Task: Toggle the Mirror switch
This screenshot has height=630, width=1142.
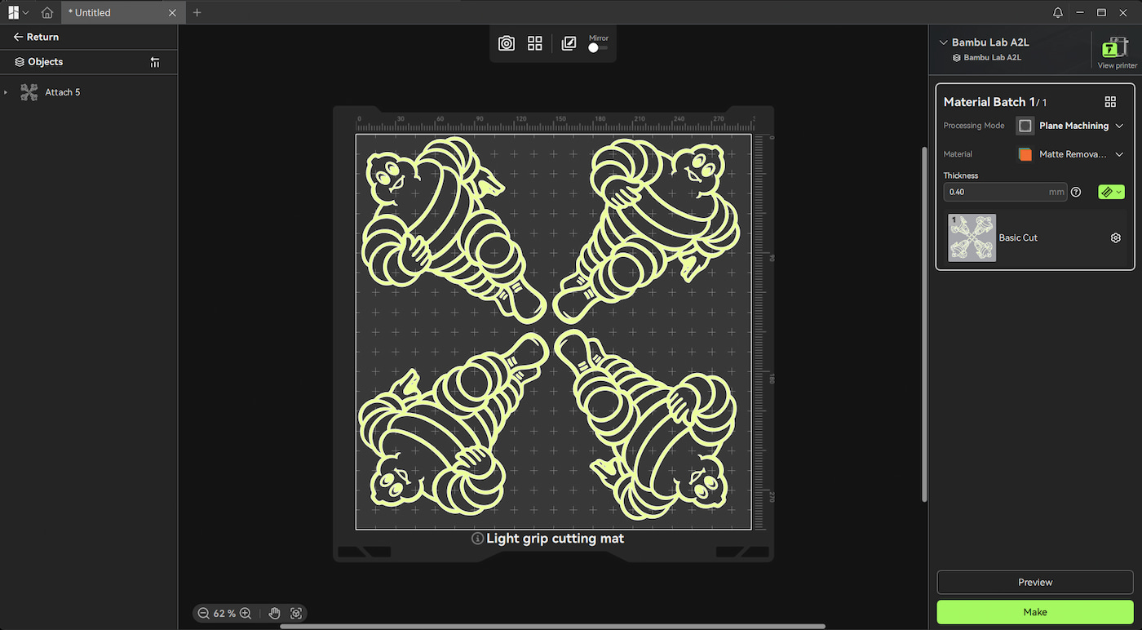Action: [x=598, y=48]
